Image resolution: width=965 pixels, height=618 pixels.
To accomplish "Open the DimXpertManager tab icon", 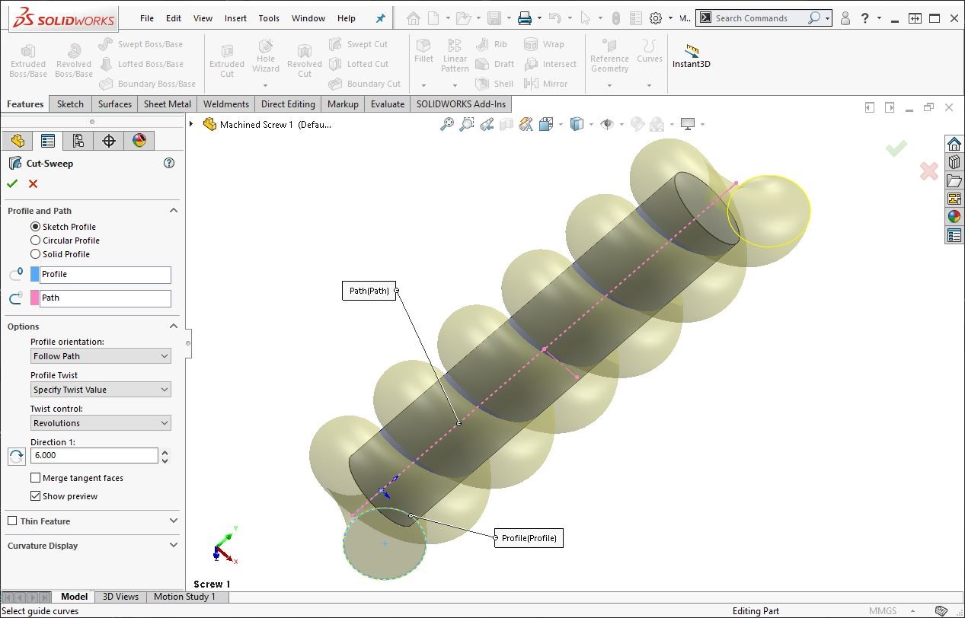I will pos(108,140).
